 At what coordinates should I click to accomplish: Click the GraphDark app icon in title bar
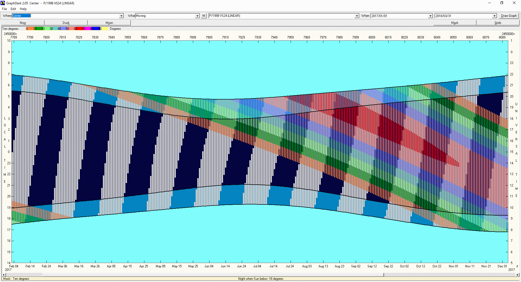tap(3, 3)
